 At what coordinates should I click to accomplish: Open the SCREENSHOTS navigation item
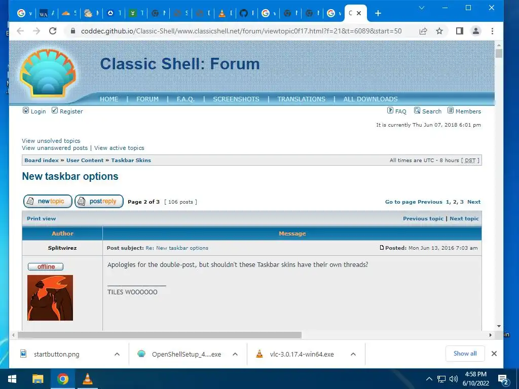[x=236, y=99]
